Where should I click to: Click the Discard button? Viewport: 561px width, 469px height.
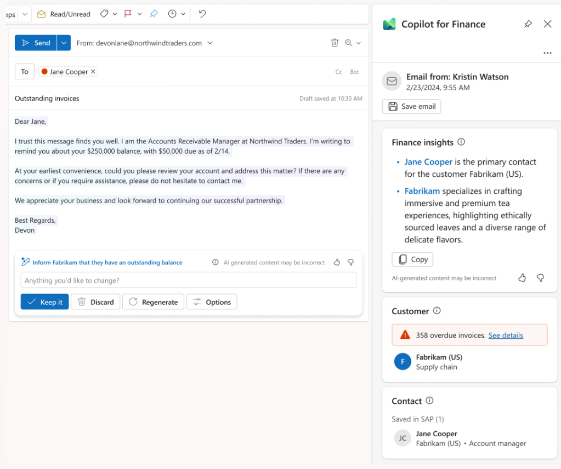pos(95,302)
